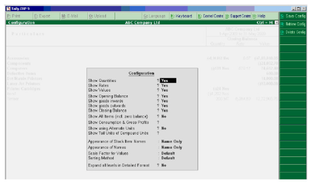Change Appearance of Names value

click(x=172, y=147)
